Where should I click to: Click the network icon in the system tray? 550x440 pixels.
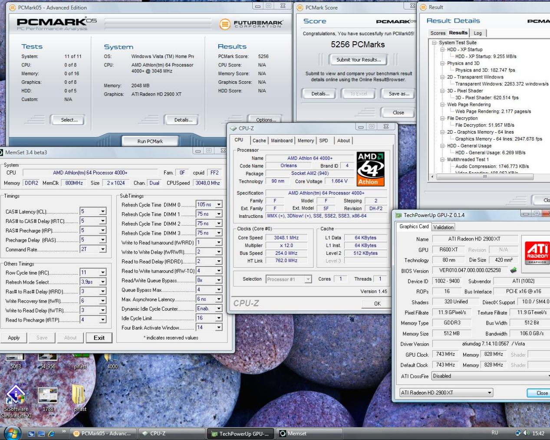518,433
